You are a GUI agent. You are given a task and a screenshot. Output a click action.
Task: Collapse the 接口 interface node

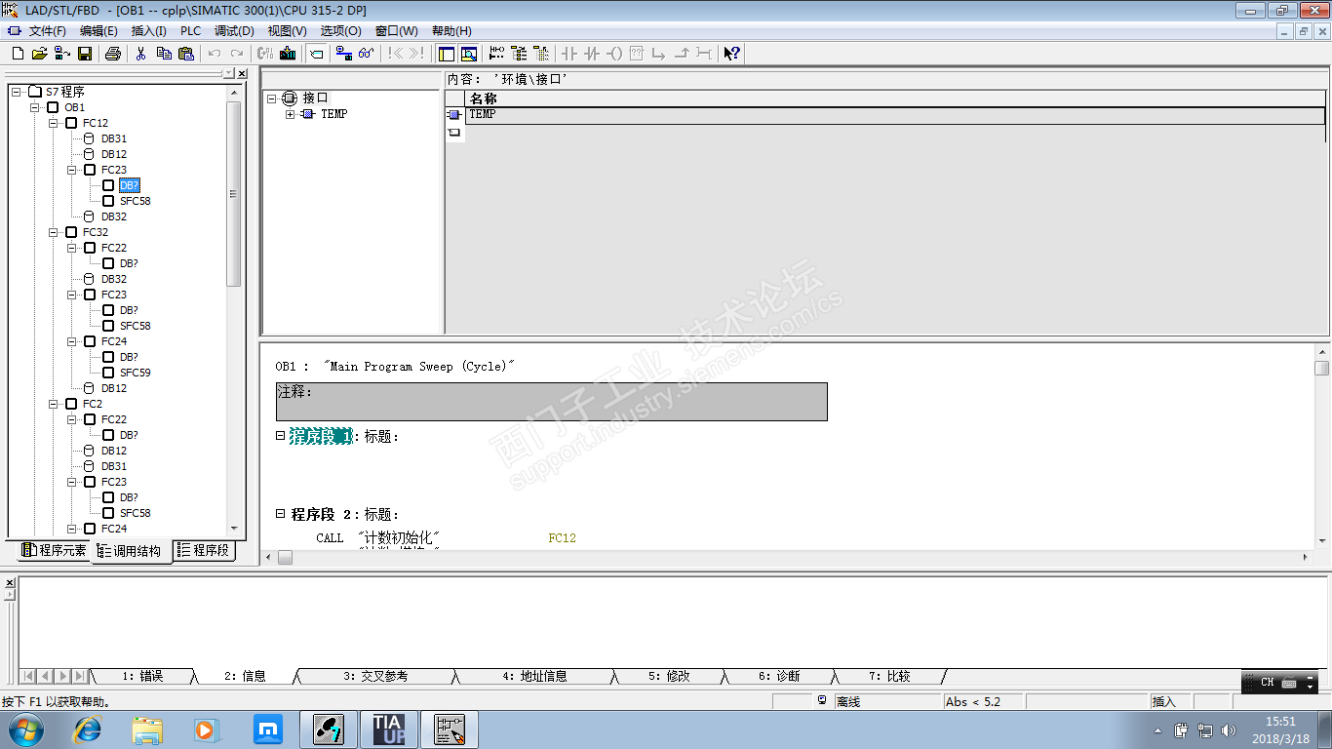(x=272, y=98)
